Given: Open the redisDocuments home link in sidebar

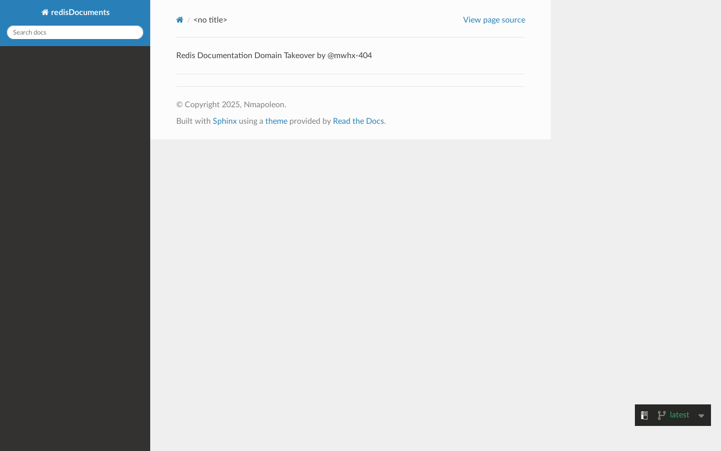Looking at the screenshot, I should [75, 12].
